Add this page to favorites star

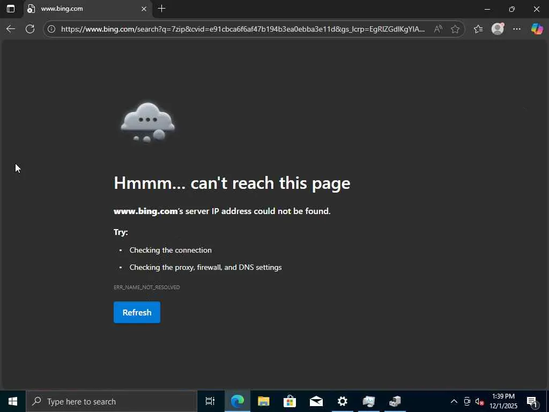pos(455,29)
